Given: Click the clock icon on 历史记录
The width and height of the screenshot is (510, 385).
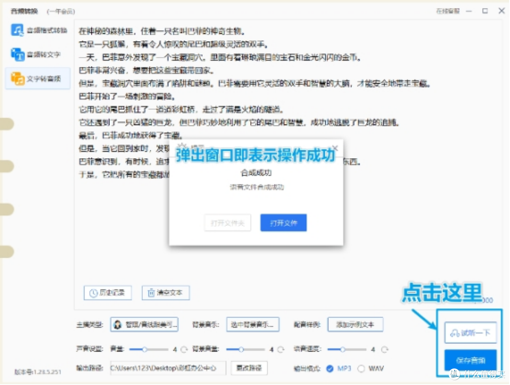Looking at the screenshot, I should tap(93, 293).
